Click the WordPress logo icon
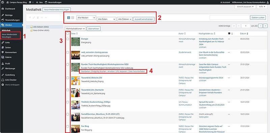This screenshot has height=133, width=270. click(3, 2)
